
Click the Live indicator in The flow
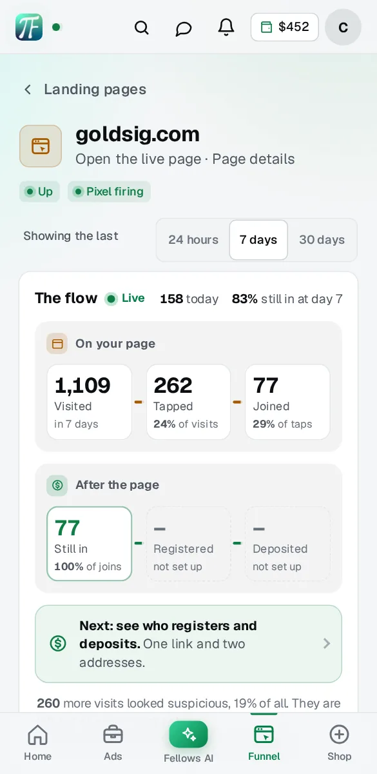(125, 298)
